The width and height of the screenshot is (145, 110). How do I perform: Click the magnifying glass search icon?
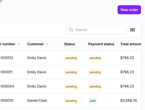coord(71,30)
